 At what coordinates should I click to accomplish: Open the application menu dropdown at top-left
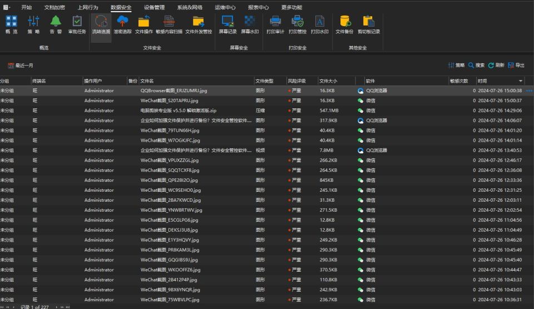tap(7, 7)
